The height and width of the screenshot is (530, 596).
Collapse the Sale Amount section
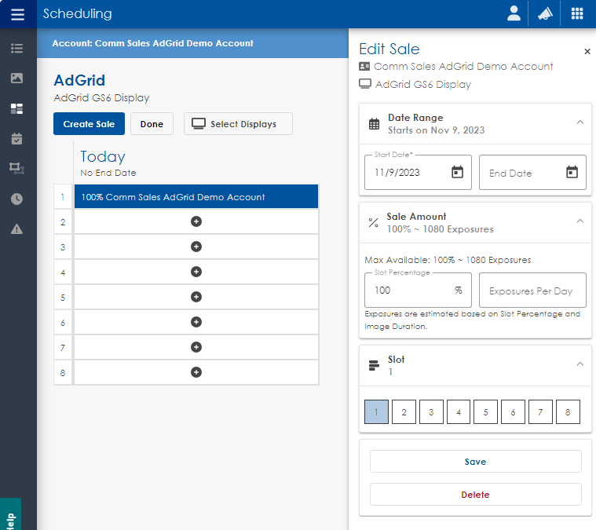pyautogui.click(x=580, y=221)
